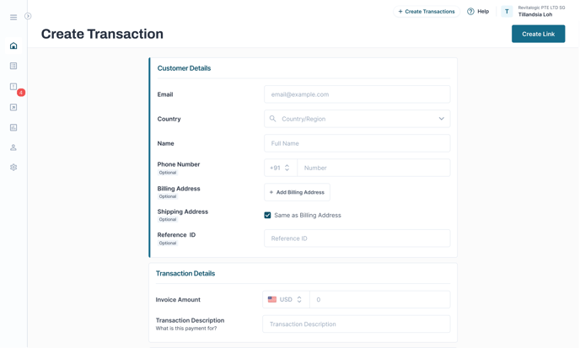Viewport: 580px width, 348px height.
Task: Click the Create Transactions top menu item
Action: click(x=427, y=12)
